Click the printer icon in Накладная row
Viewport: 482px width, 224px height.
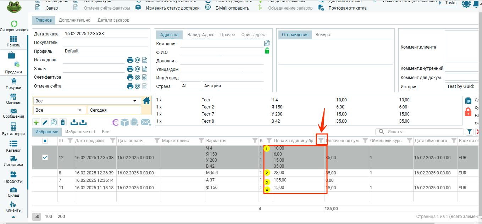pos(130,60)
